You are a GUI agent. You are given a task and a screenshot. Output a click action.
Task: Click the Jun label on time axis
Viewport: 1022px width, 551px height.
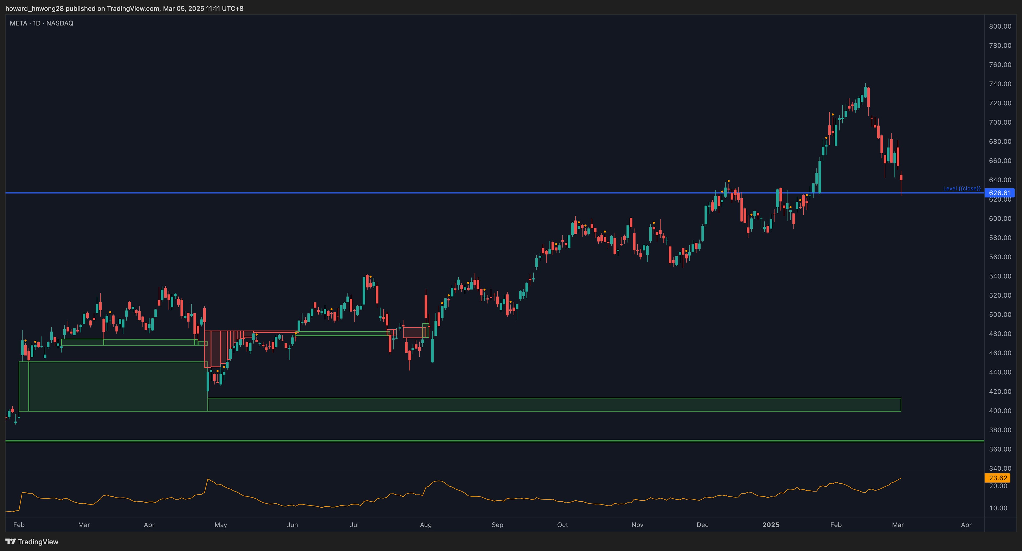click(292, 525)
